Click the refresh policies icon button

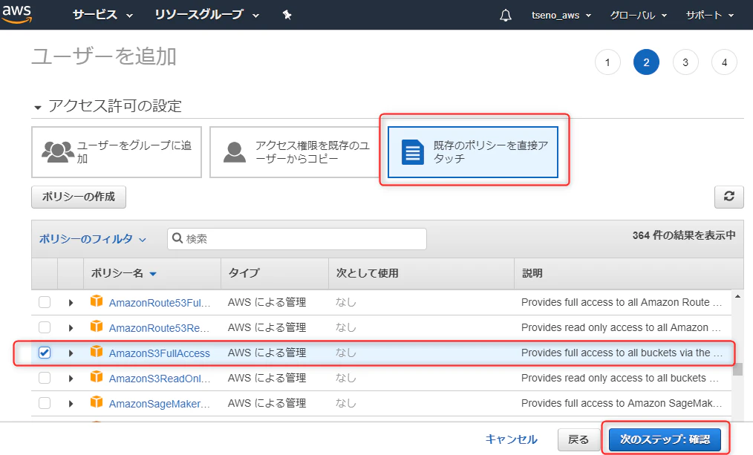(x=728, y=197)
